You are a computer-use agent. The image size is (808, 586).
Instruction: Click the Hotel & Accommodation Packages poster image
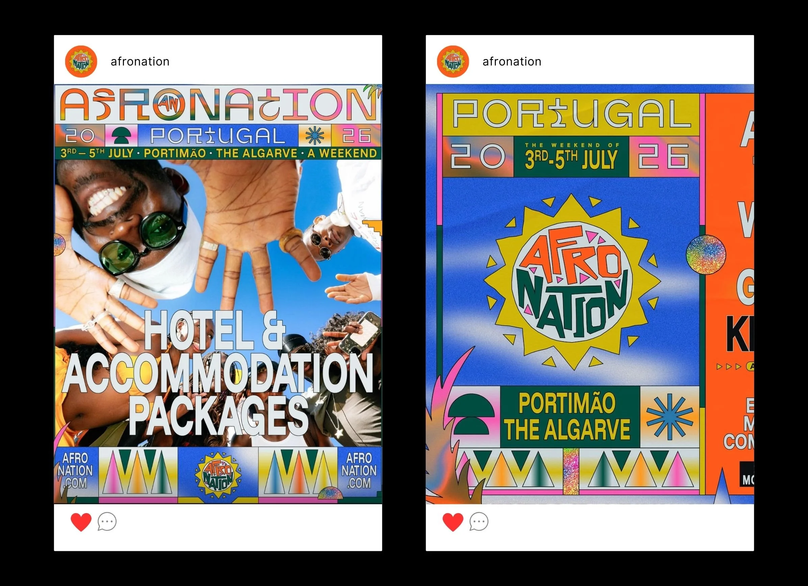(x=218, y=294)
